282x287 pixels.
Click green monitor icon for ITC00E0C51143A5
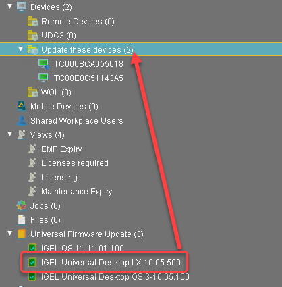click(x=43, y=78)
